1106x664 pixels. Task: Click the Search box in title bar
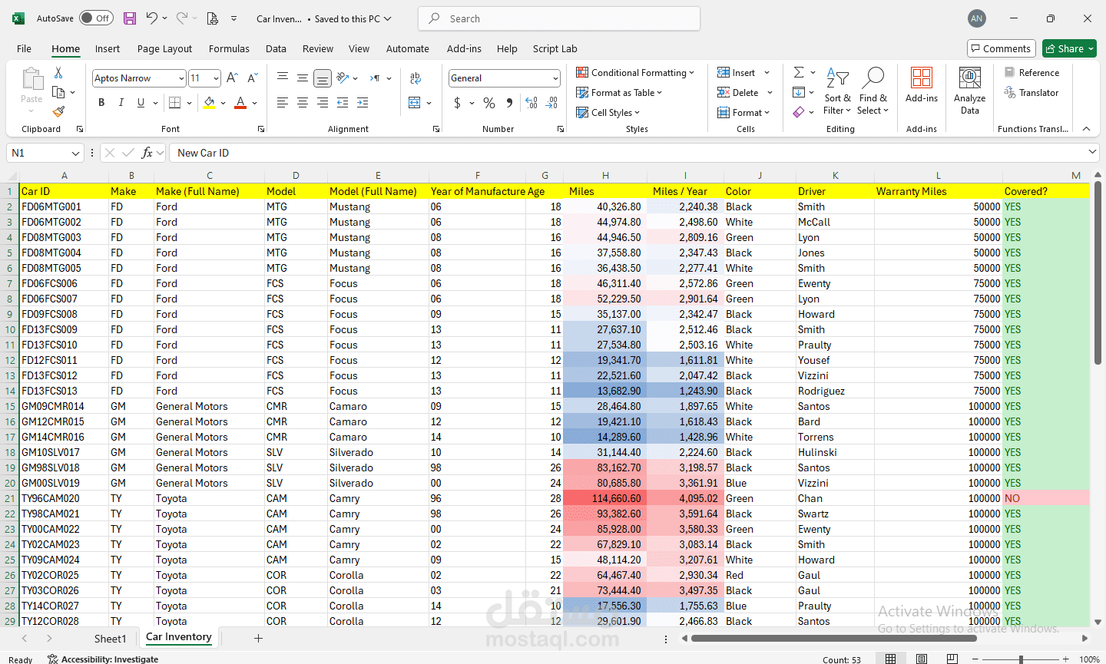pos(559,18)
